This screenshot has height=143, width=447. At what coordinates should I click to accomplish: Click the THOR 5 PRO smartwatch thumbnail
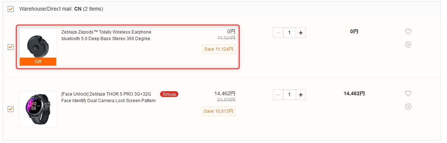[x=38, y=109]
